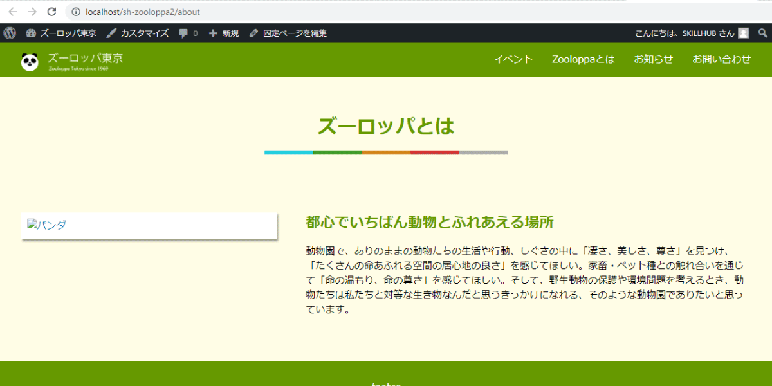Click the paragraph beginning 動物園で、ありのまま
The height and width of the screenshot is (386, 772).
[525, 279]
